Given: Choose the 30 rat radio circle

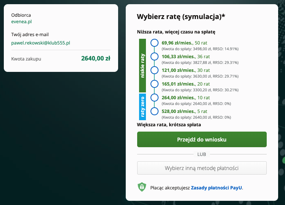Looking at the screenshot, I should click(x=154, y=70).
